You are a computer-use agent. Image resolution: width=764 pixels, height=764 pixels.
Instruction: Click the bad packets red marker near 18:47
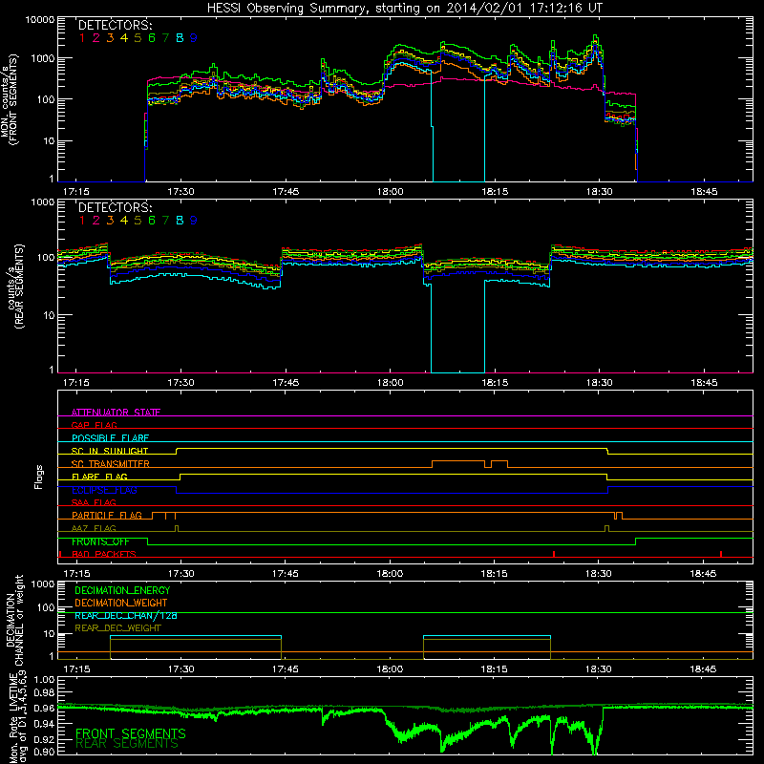pos(721,554)
